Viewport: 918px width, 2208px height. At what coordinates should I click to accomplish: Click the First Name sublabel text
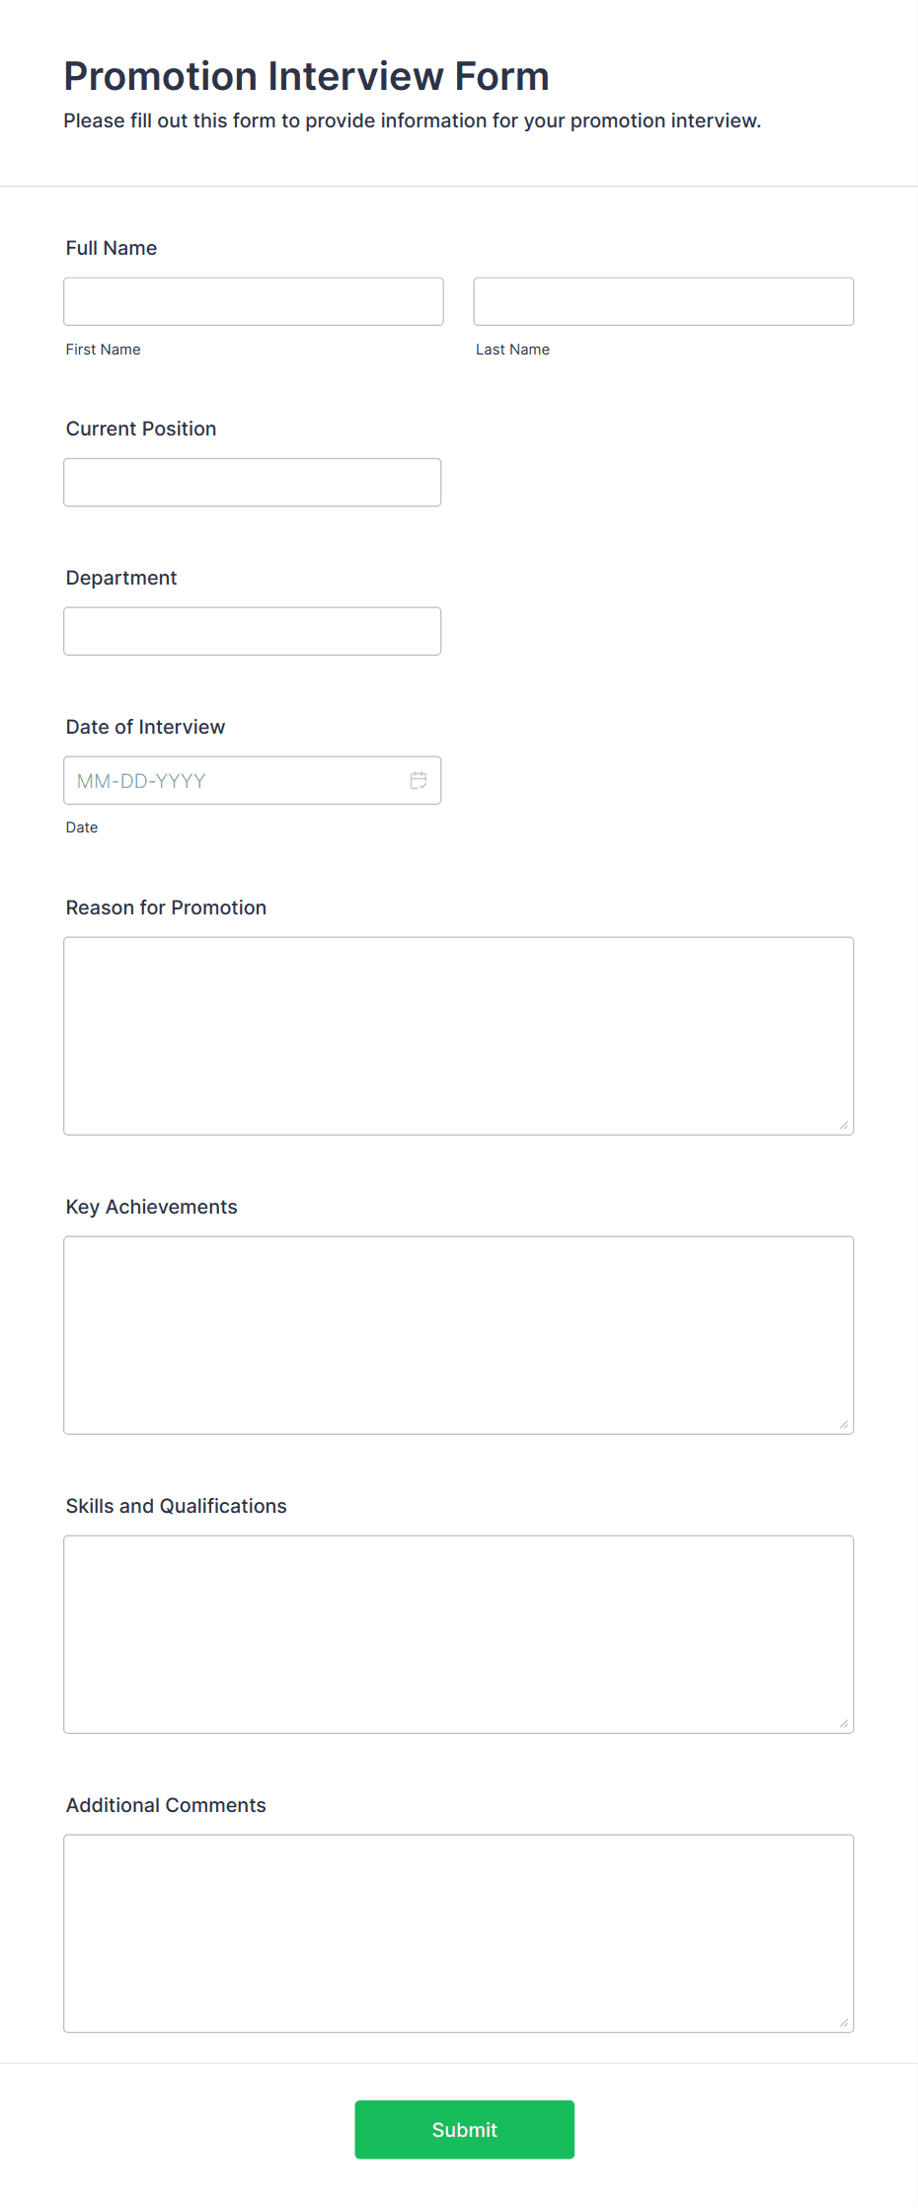pyautogui.click(x=103, y=349)
